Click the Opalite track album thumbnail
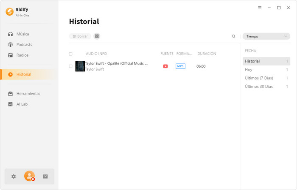Viewport: 297px width, 190px height. point(80,66)
